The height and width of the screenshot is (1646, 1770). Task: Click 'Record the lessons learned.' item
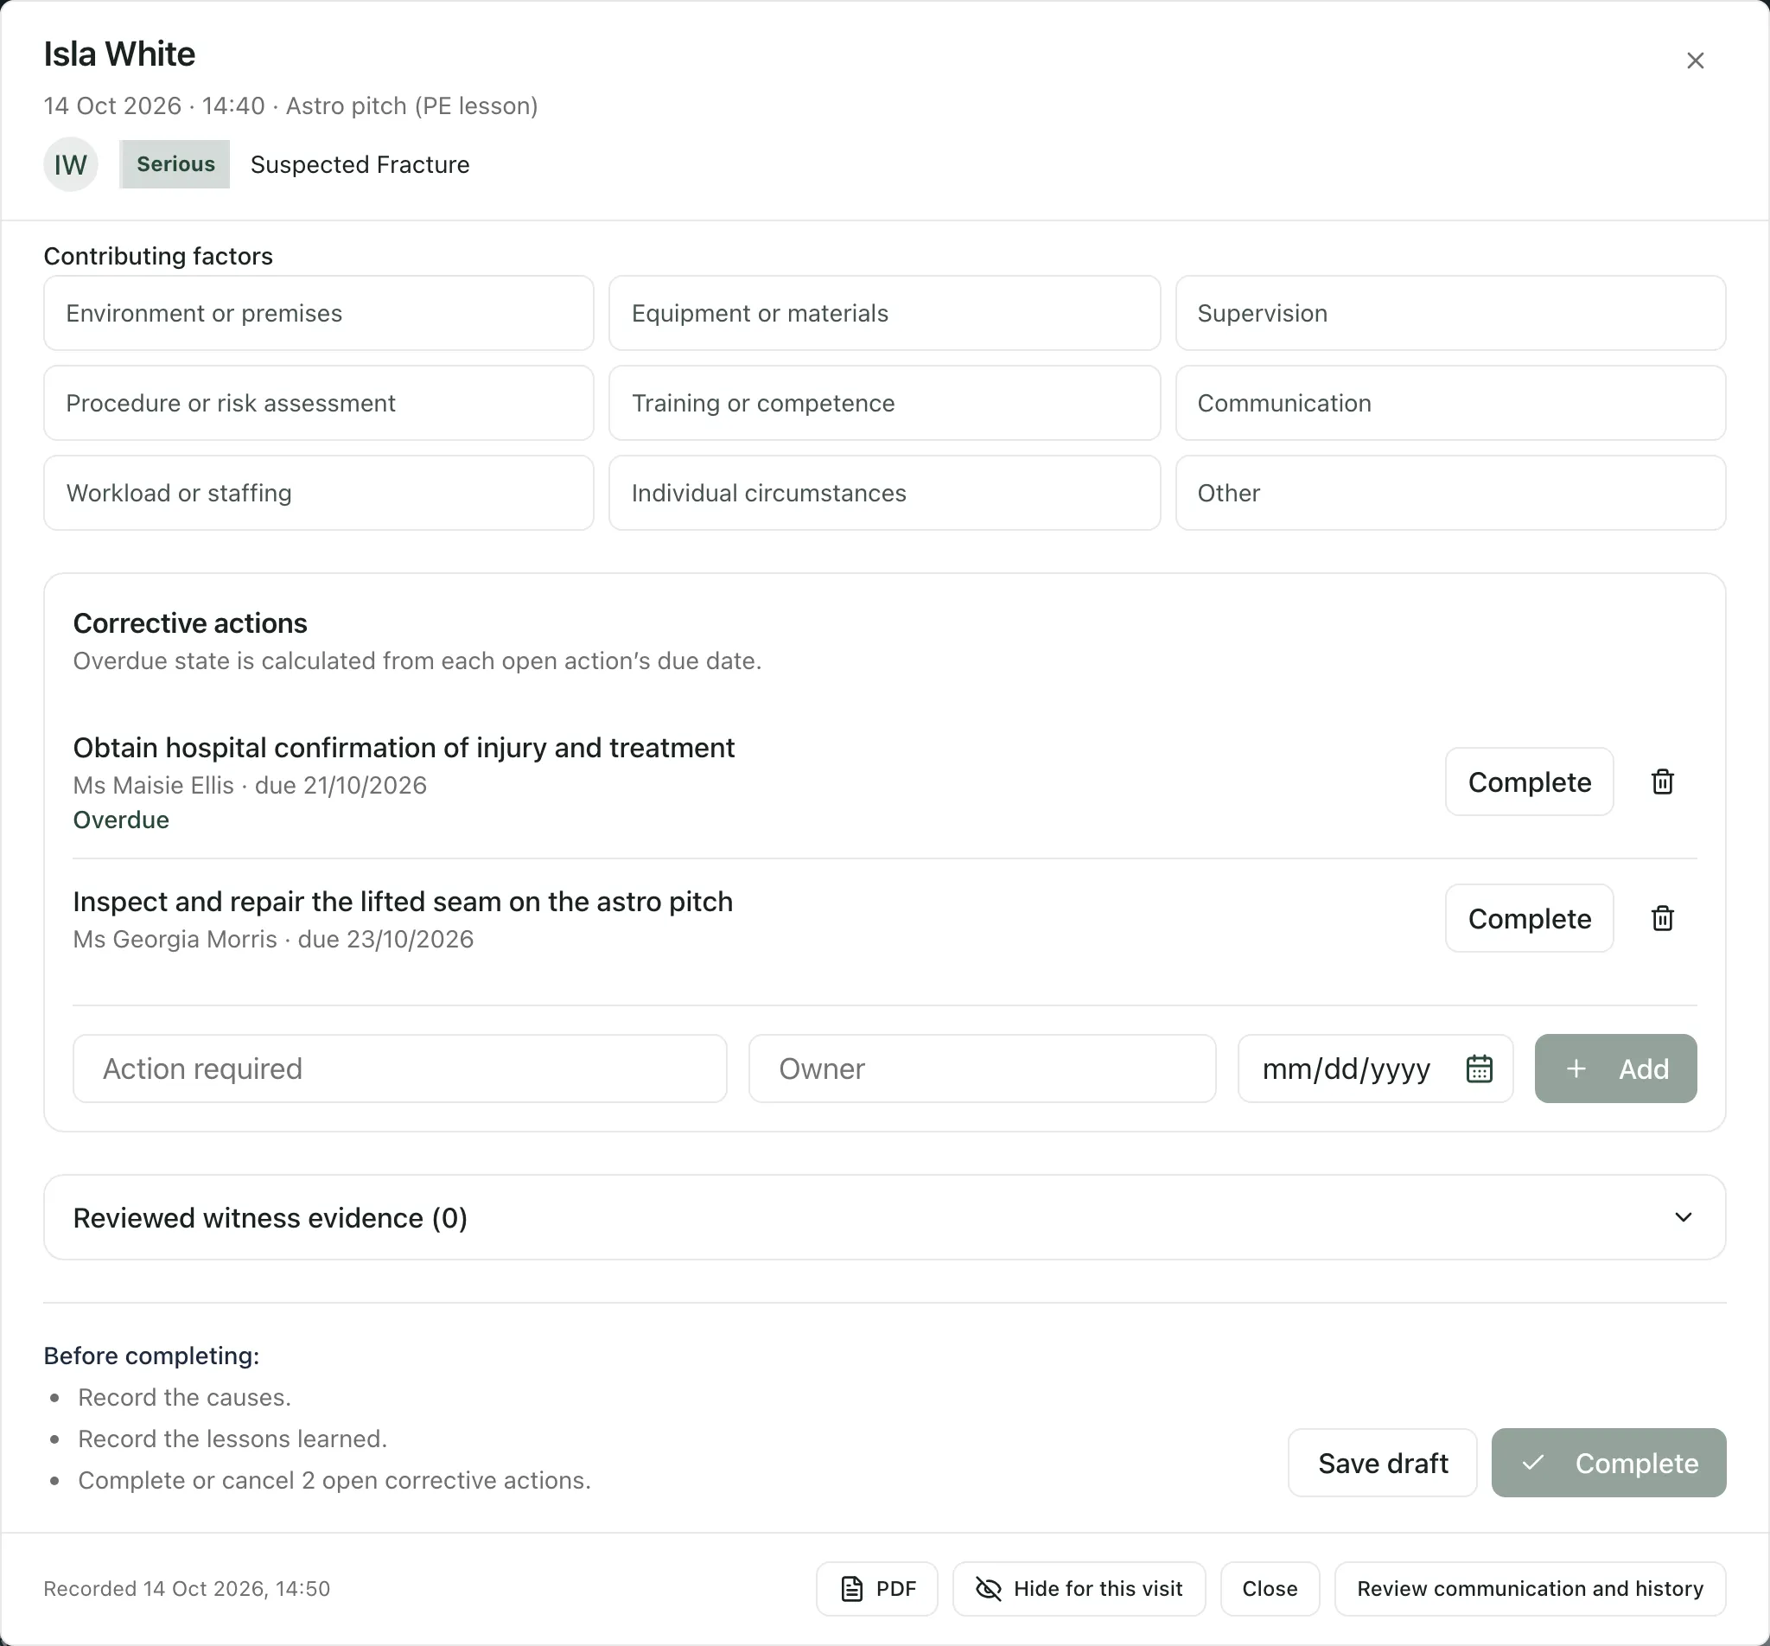click(232, 1439)
